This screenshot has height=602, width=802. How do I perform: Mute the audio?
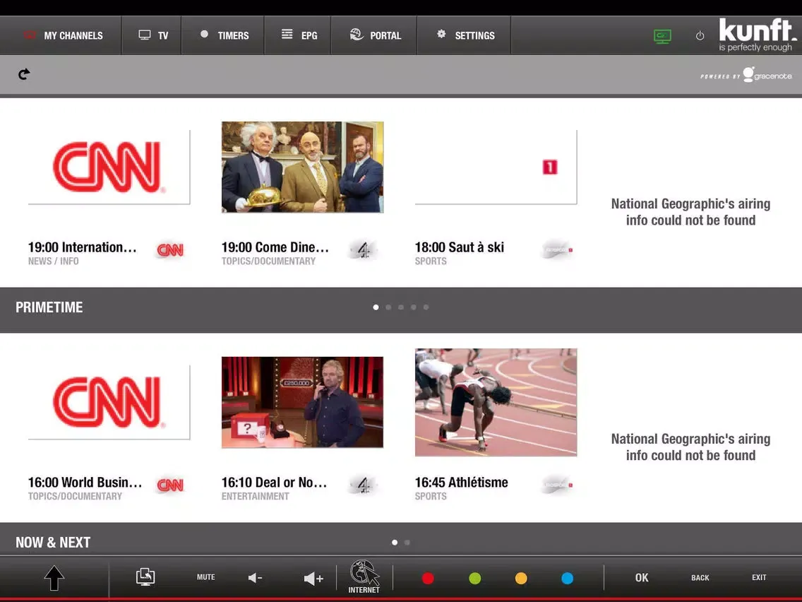pyautogui.click(x=206, y=577)
